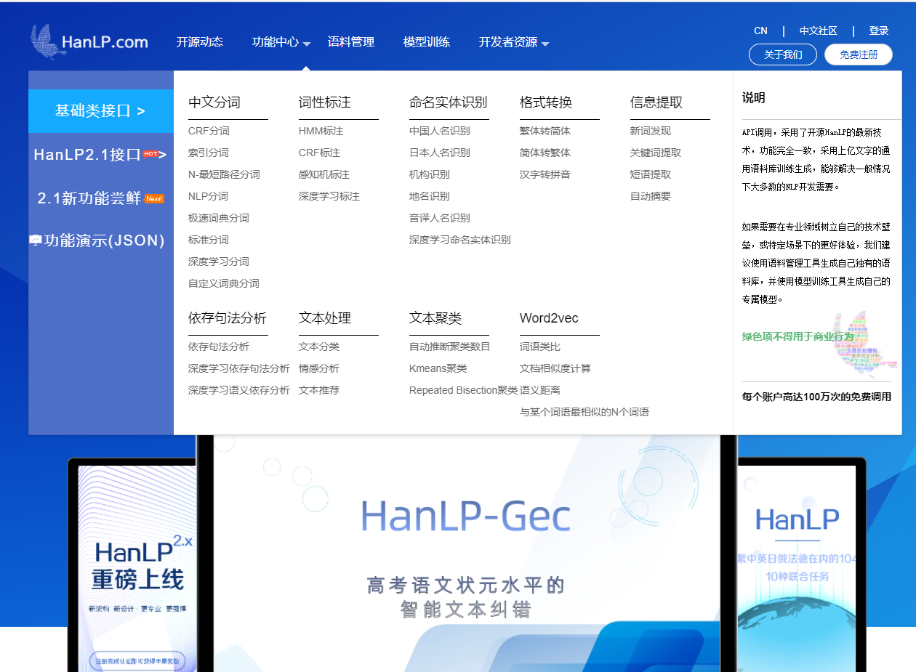This screenshot has width=916, height=672.
Task: Open 文档相似度计算 link
Action: tap(555, 368)
